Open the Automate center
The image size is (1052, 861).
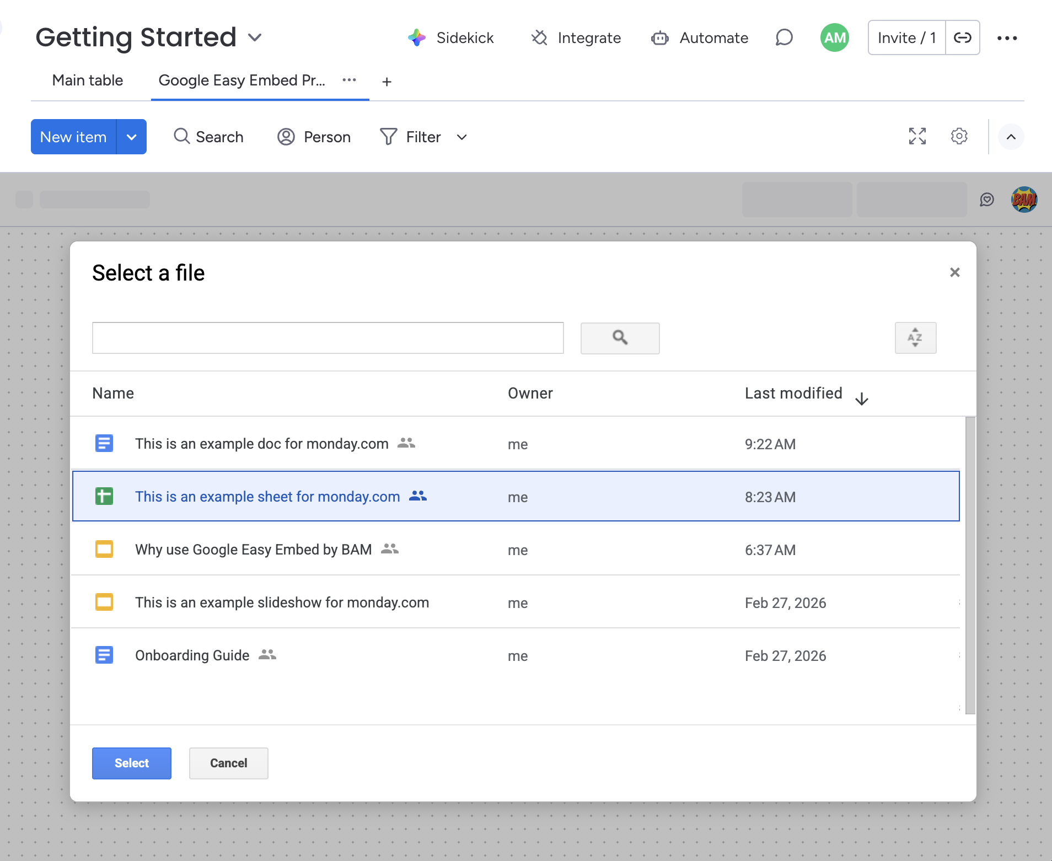click(699, 37)
